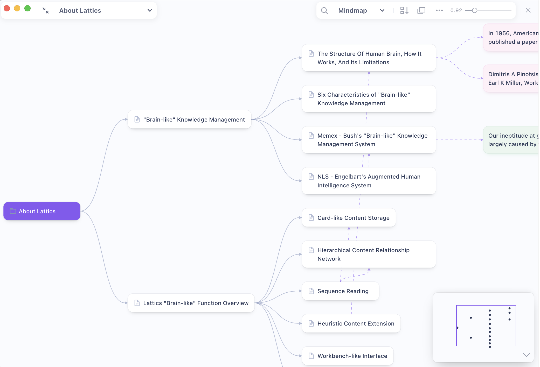Open the three-dot more options menu
The image size is (540, 367).
pyautogui.click(x=439, y=10)
